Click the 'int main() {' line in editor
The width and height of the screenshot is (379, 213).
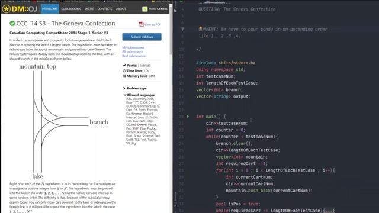tap(211, 117)
